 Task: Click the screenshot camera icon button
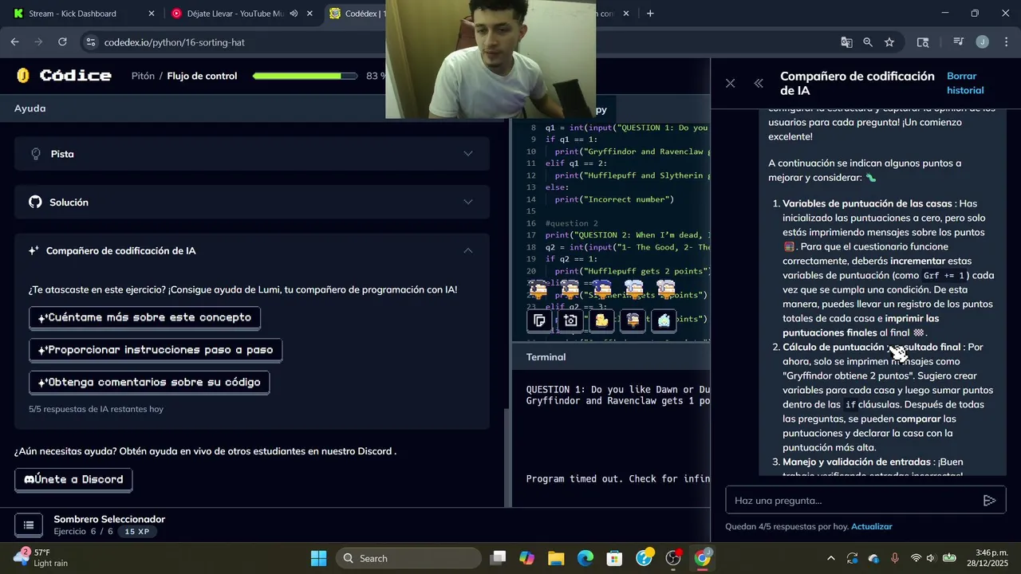pyautogui.click(x=570, y=320)
